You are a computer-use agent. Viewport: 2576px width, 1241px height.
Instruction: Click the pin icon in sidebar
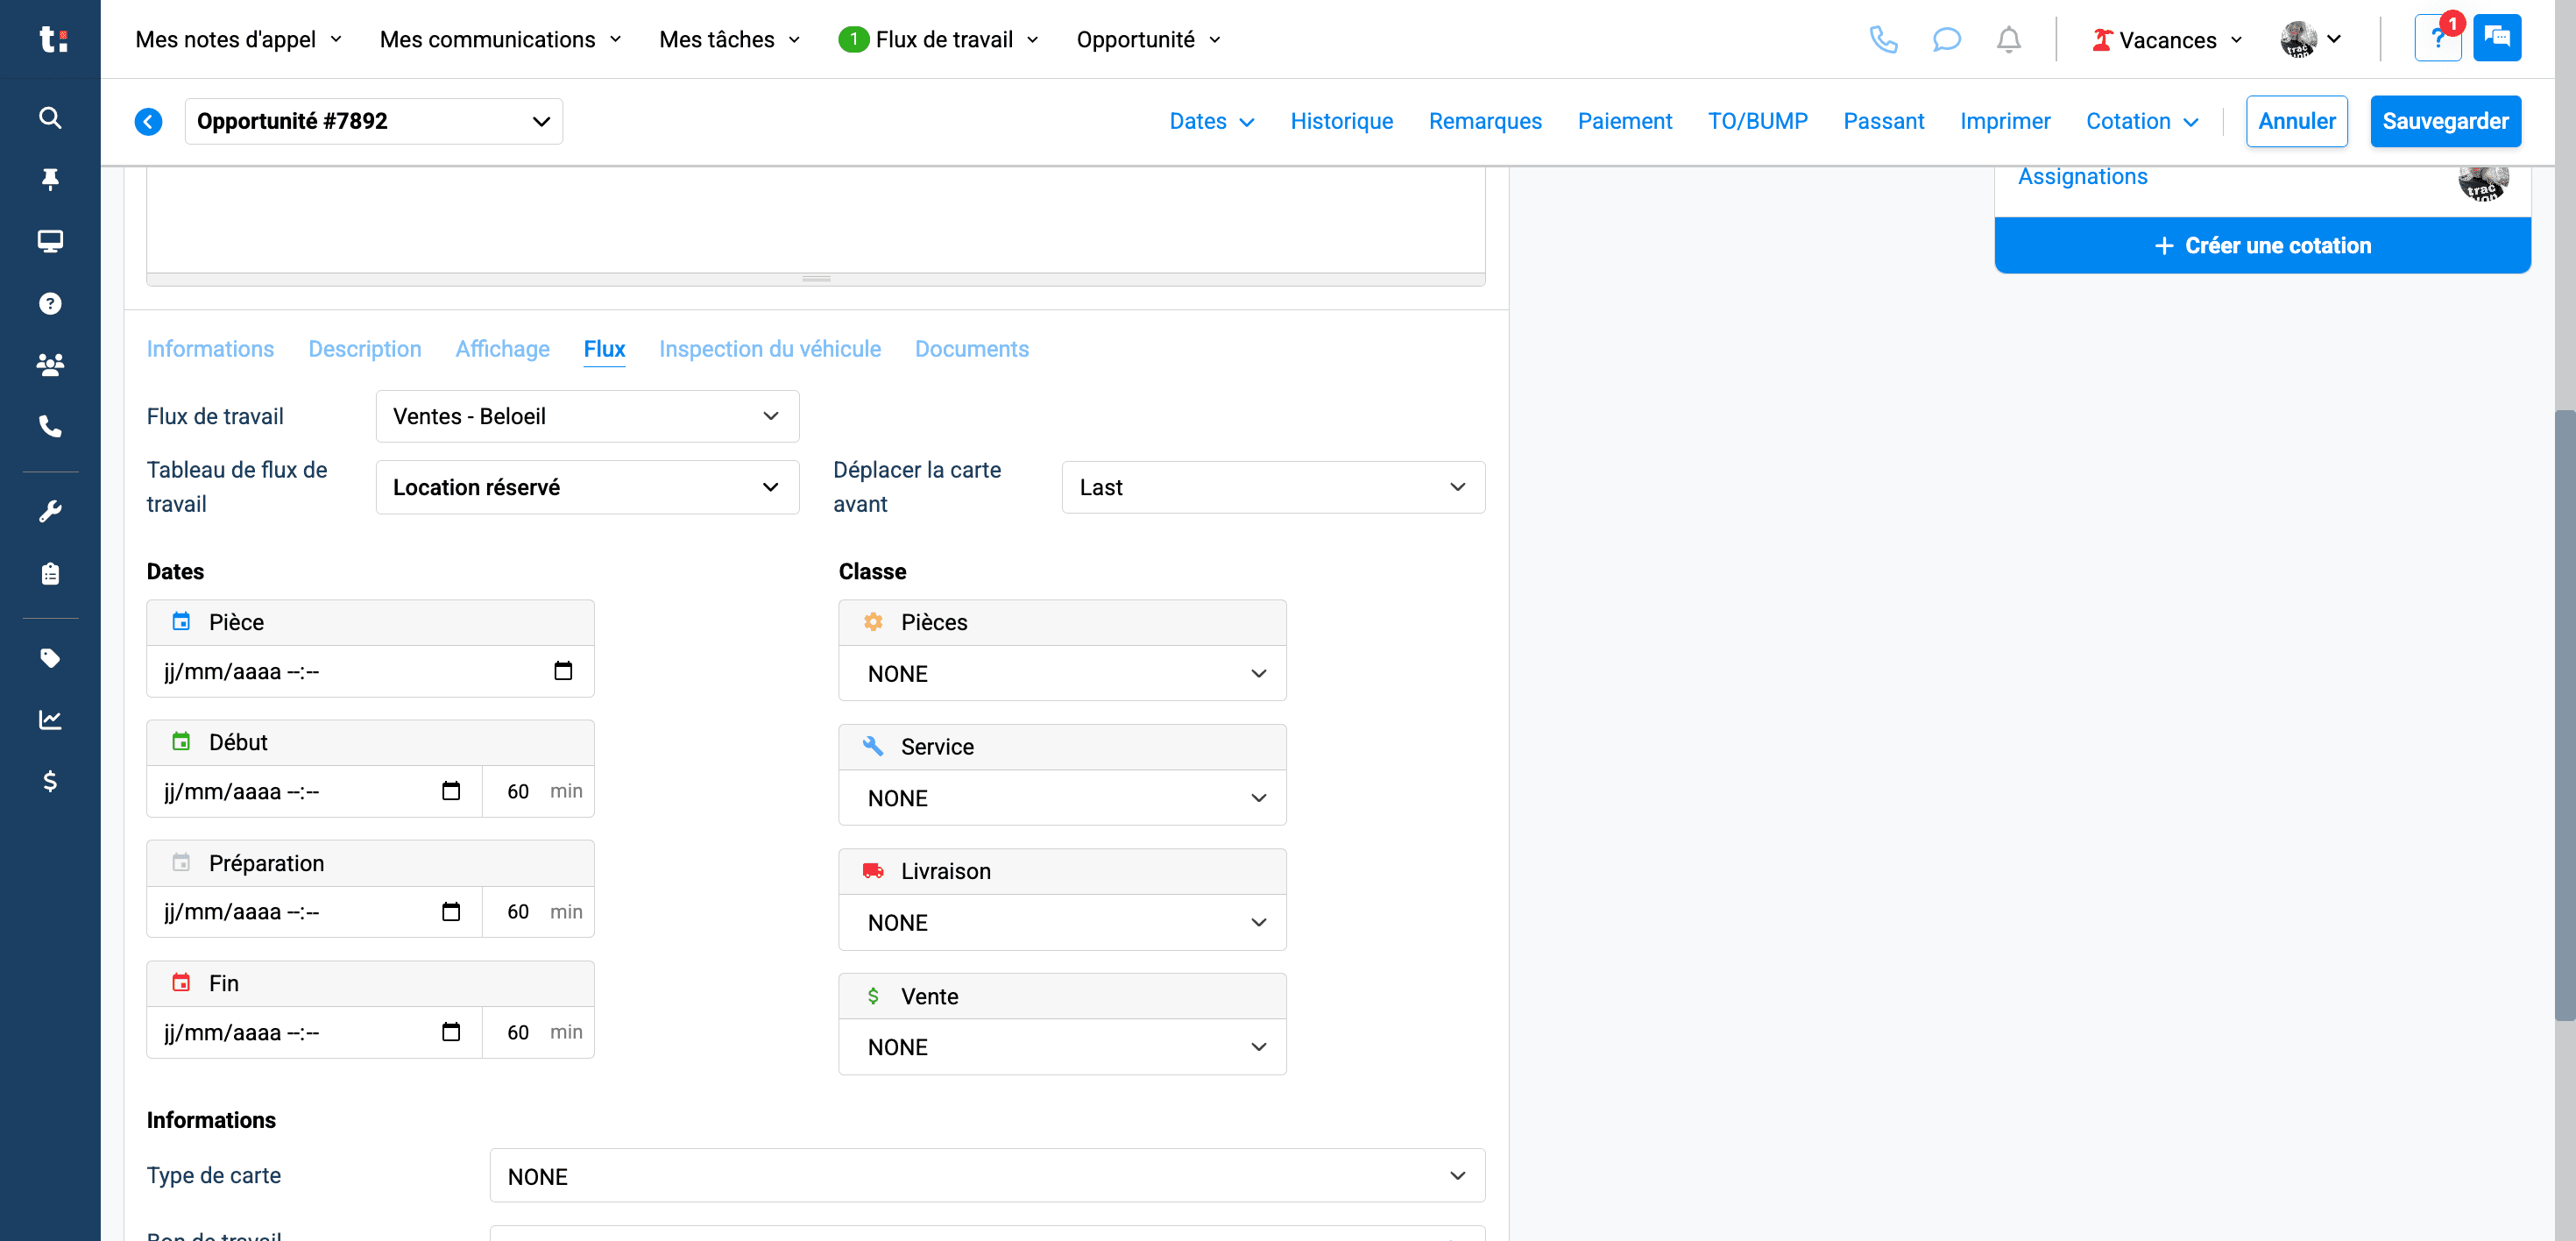pos(50,179)
